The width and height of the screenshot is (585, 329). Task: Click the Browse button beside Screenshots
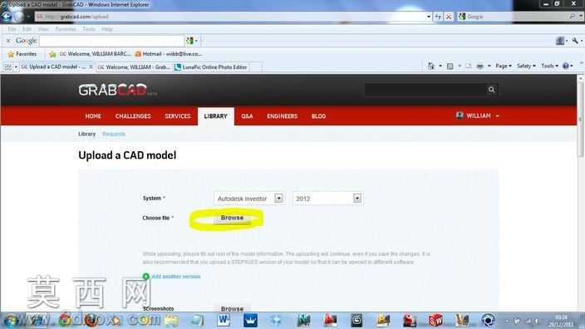(232, 308)
